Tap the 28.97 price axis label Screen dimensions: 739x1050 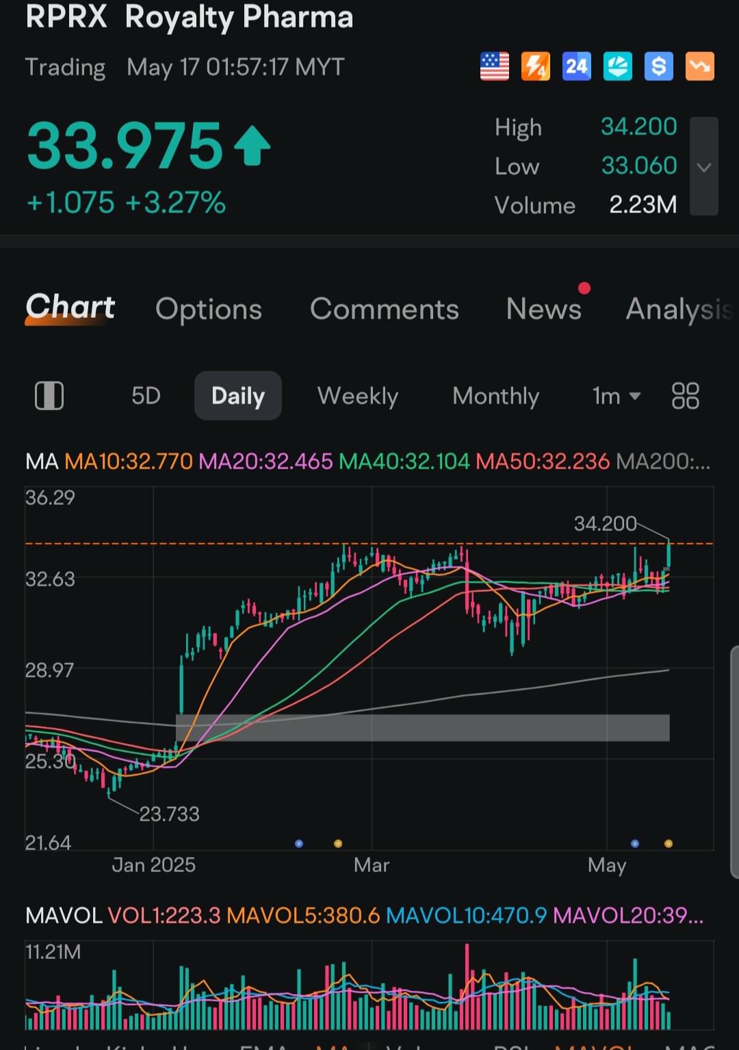click(x=49, y=670)
